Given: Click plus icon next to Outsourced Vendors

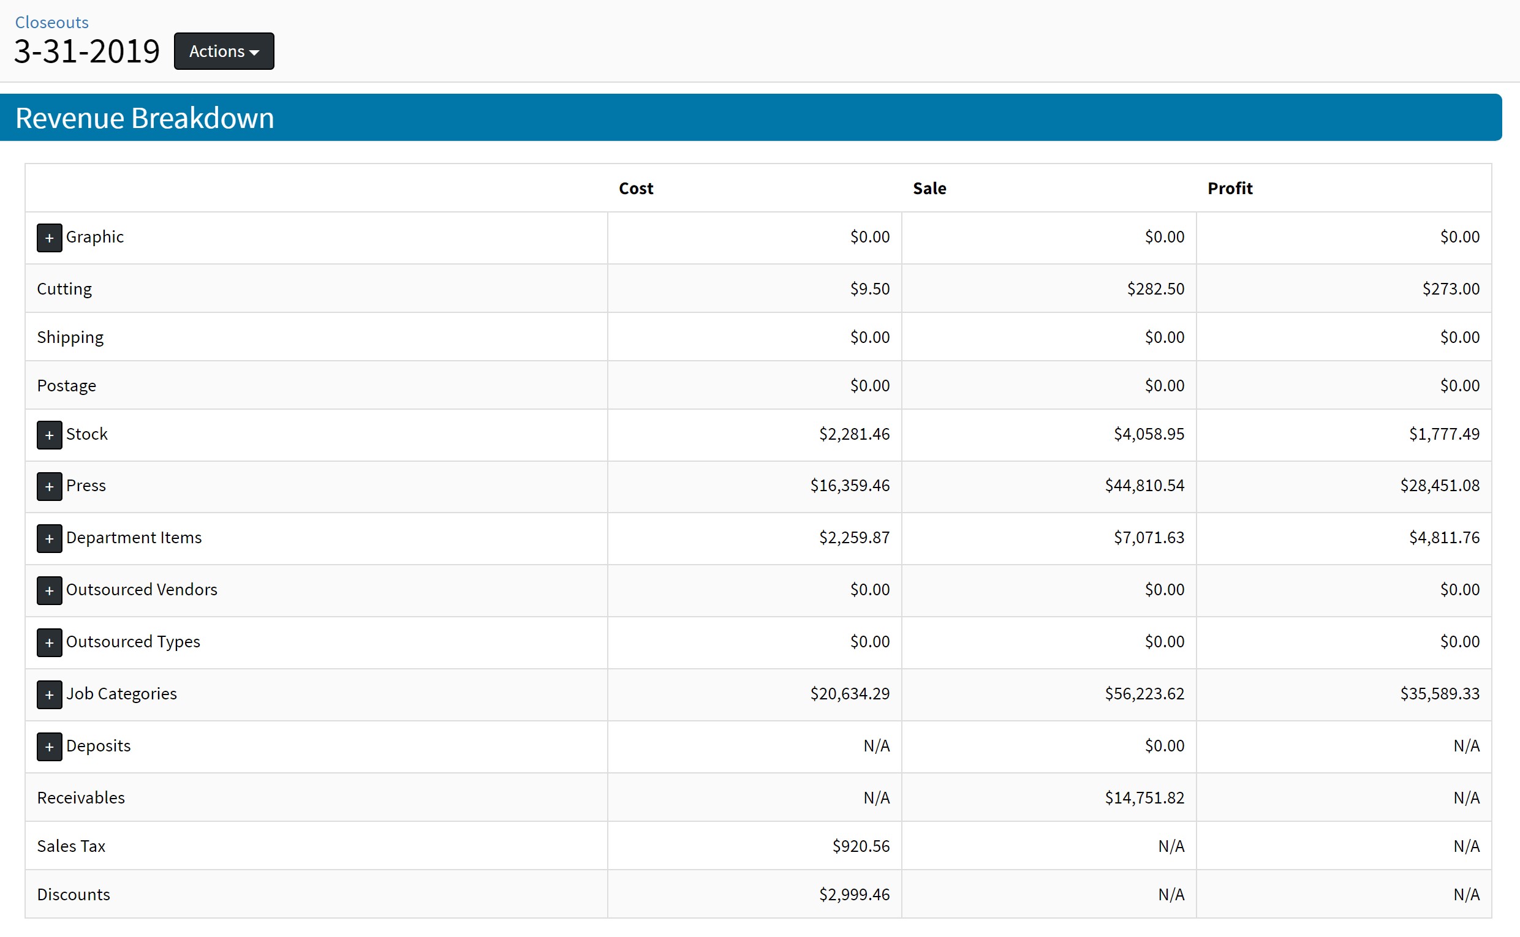Looking at the screenshot, I should click(x=49, y=590).
